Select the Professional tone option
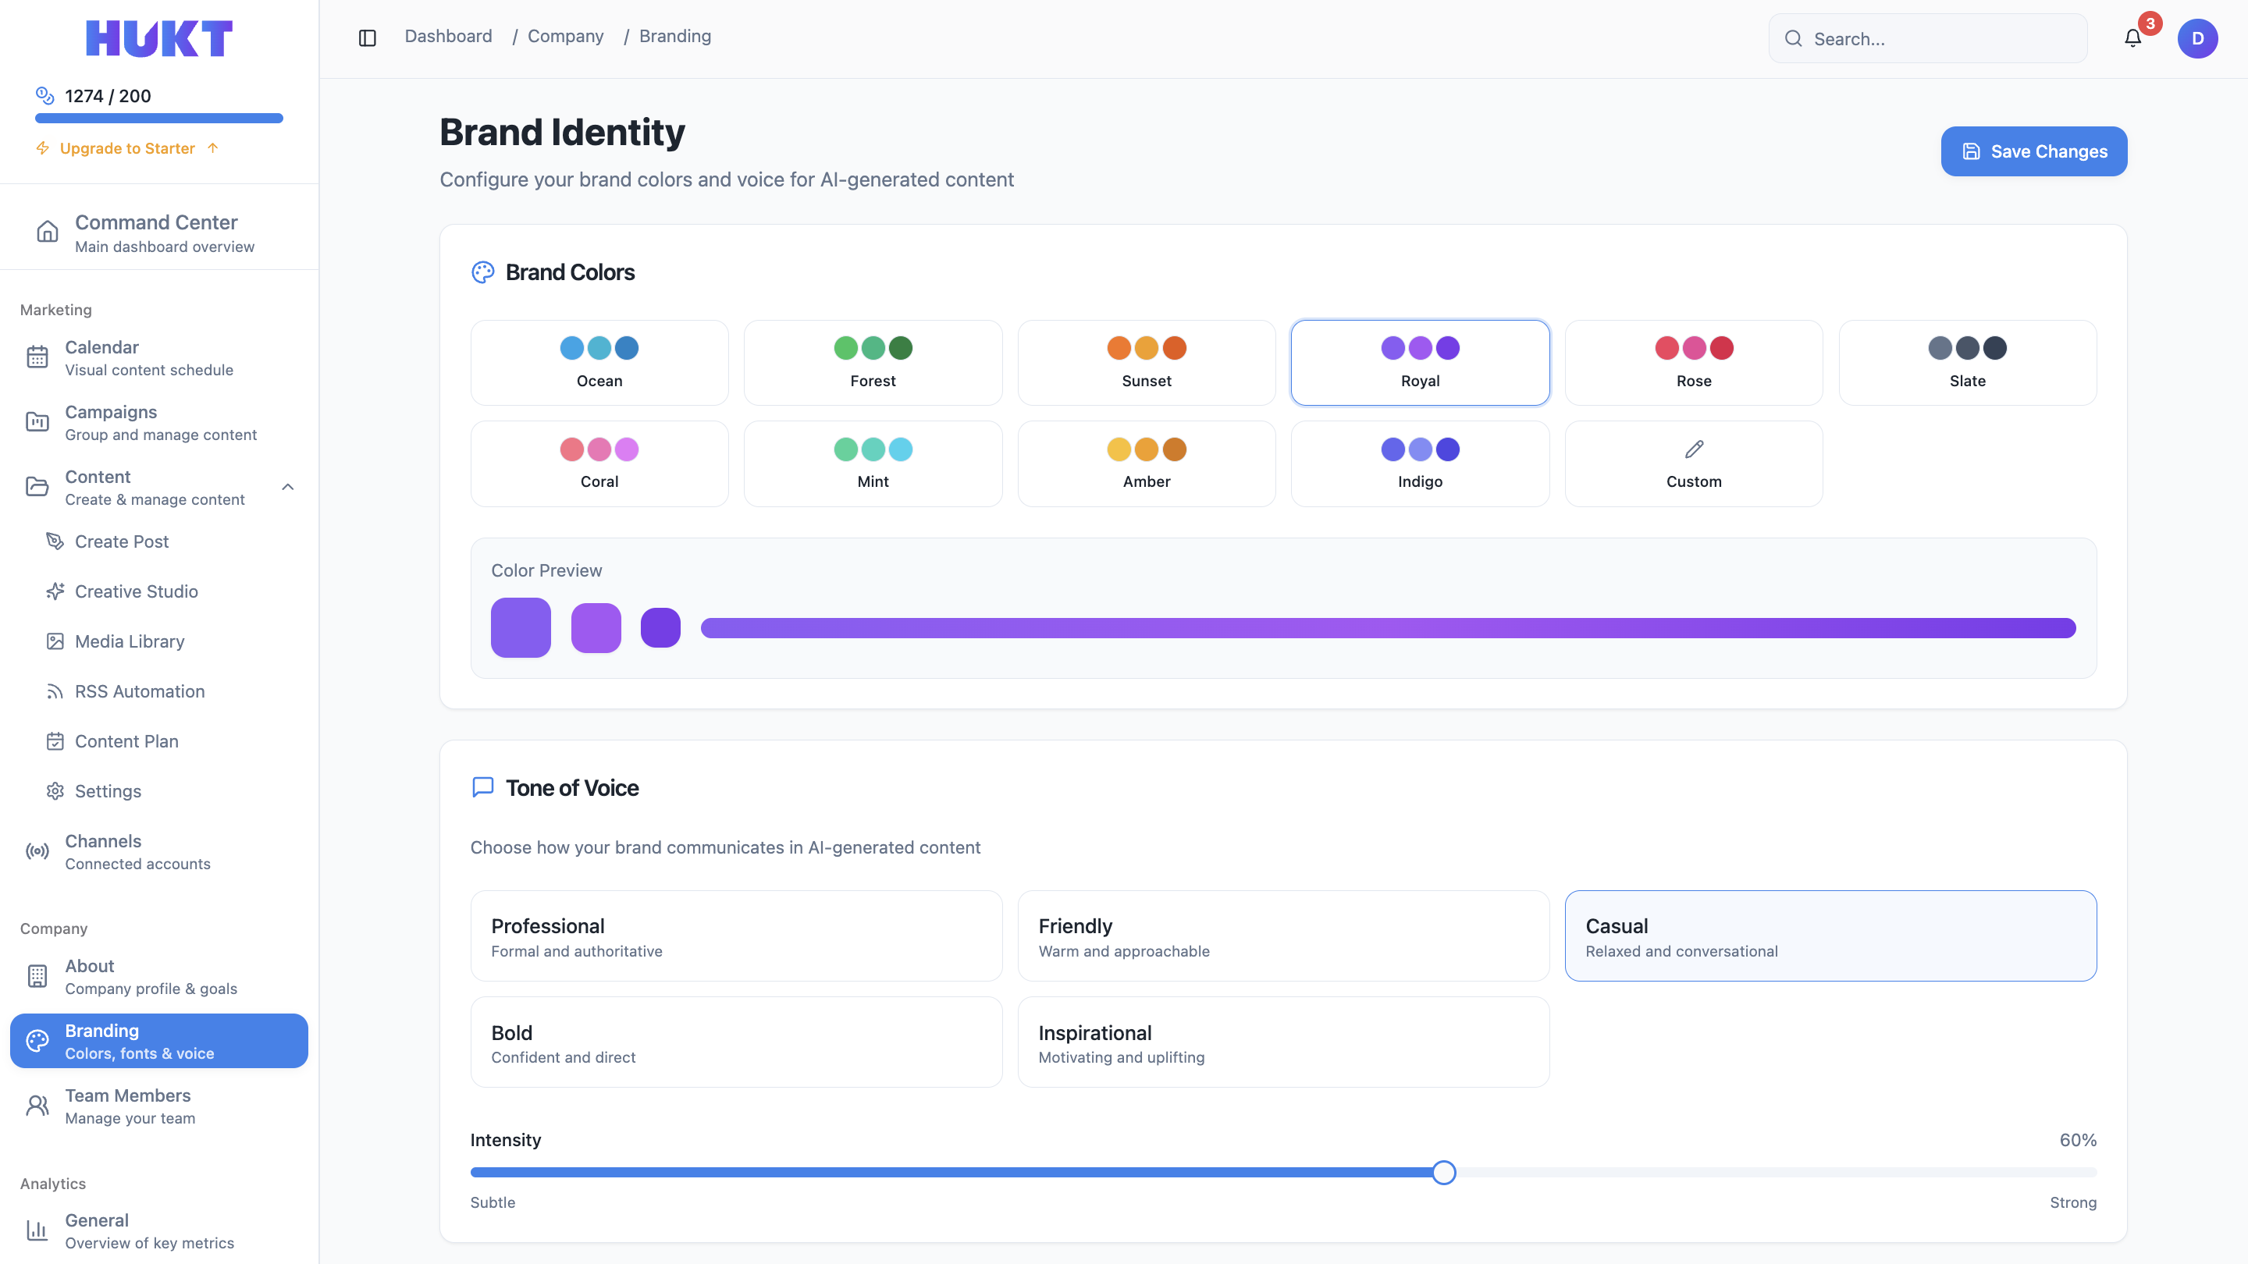The height and width of the screenshot is (1264, 2248). pyautogui.click(x=735, y=936)
